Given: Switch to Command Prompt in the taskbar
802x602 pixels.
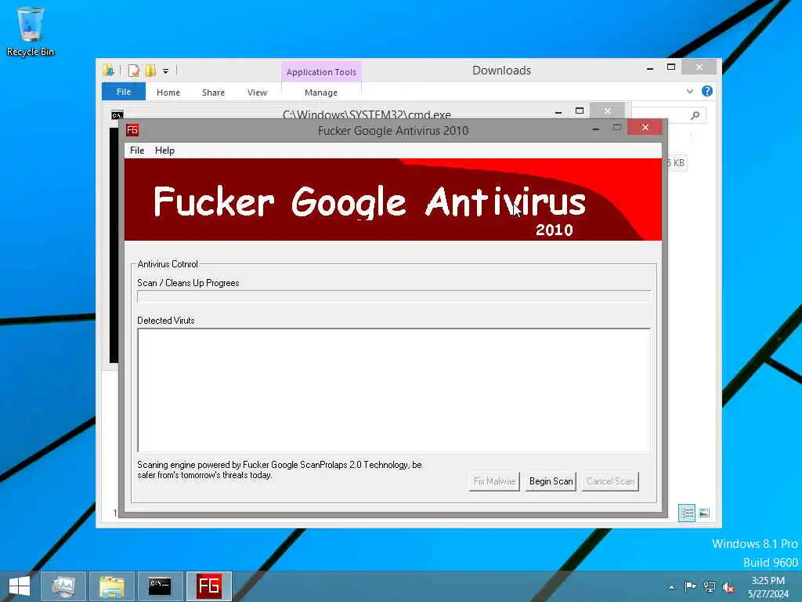Looking at the screenshot, I should pos(160,586).
